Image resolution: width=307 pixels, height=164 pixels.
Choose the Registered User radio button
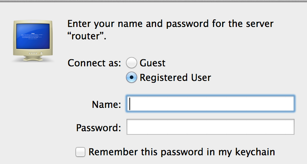click(x=131, y=77)
